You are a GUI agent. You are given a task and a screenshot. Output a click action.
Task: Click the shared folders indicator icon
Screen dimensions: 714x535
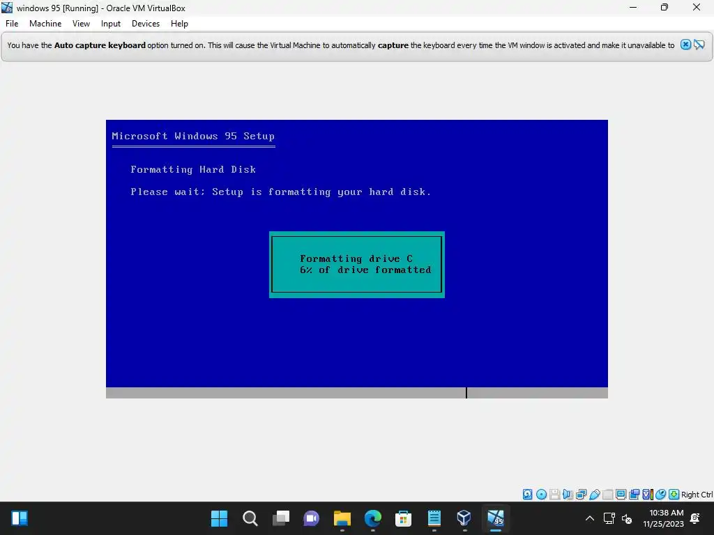(607, 494)
